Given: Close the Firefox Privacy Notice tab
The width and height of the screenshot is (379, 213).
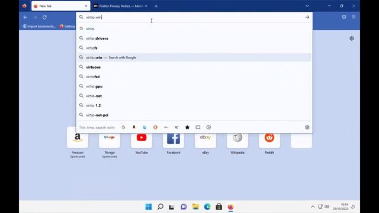Looking at the screenshot, I should (x=146, y=6).
